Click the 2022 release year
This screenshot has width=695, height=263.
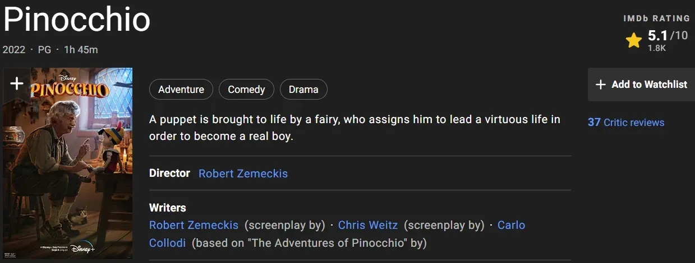(x=14, y=50)
